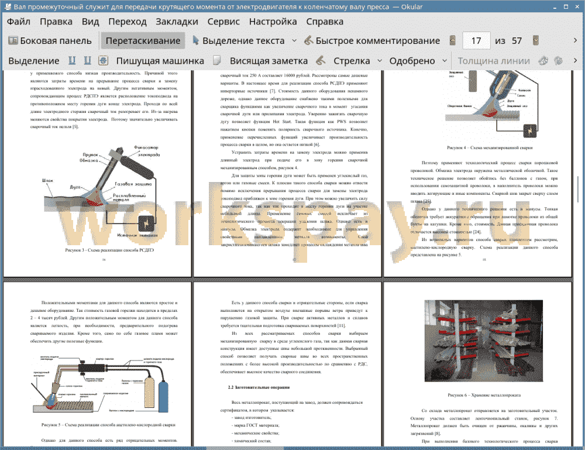This screenshot has height=450, width=585.
Task: Activate the Одобрено stamp tool
Action: (x=412, y=60)
